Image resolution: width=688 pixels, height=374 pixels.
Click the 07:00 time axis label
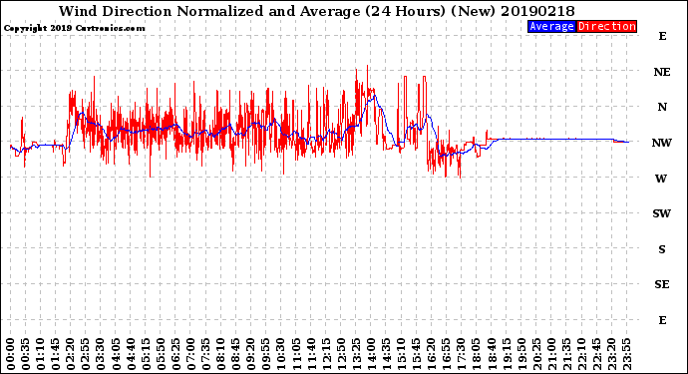(x=190, y=354)
